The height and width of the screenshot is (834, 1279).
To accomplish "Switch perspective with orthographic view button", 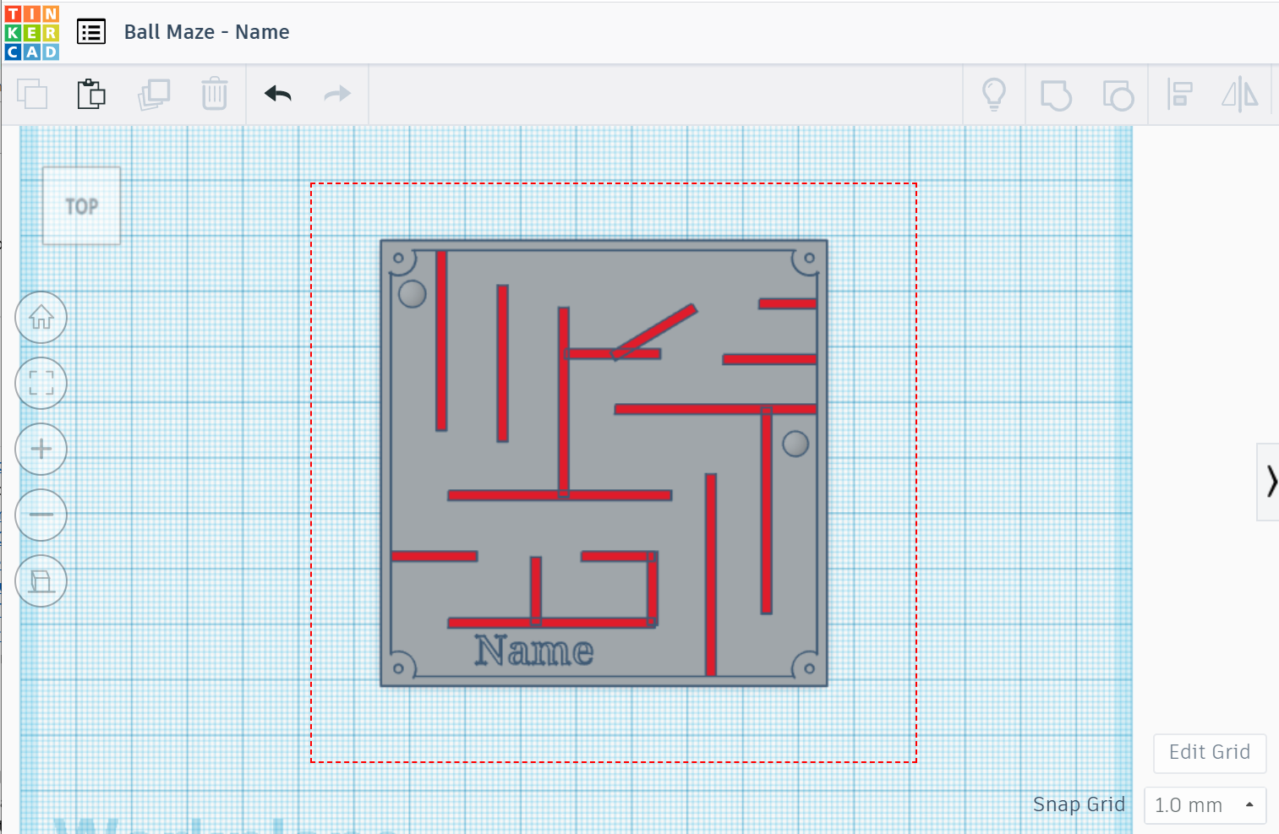I will pos(41,581).
